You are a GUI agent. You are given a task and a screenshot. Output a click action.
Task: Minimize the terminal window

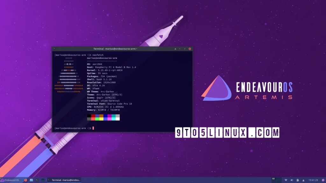pyautogui.click(x=180, y=49)
